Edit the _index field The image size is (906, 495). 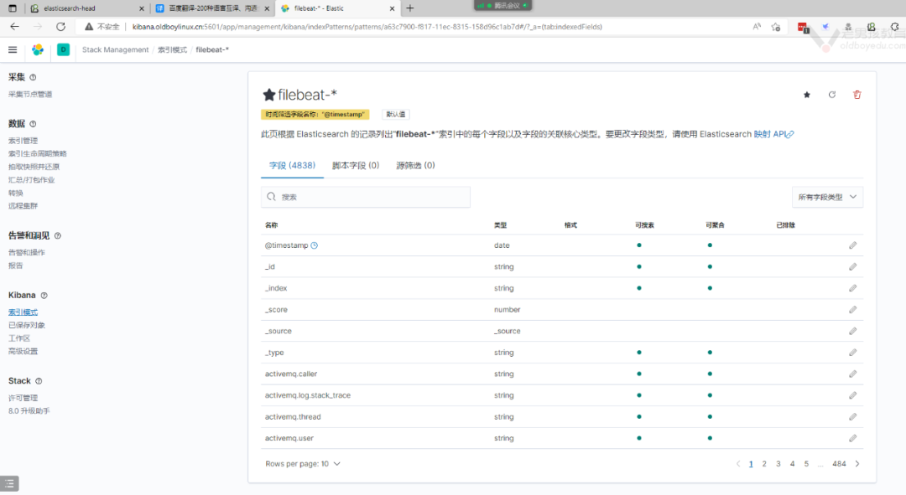point(853,288)
